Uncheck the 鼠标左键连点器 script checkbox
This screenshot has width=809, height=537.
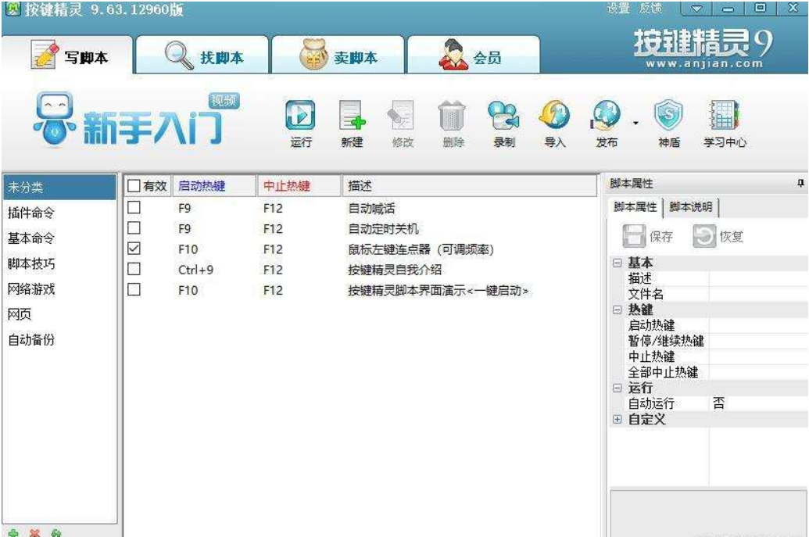(134, 249)
